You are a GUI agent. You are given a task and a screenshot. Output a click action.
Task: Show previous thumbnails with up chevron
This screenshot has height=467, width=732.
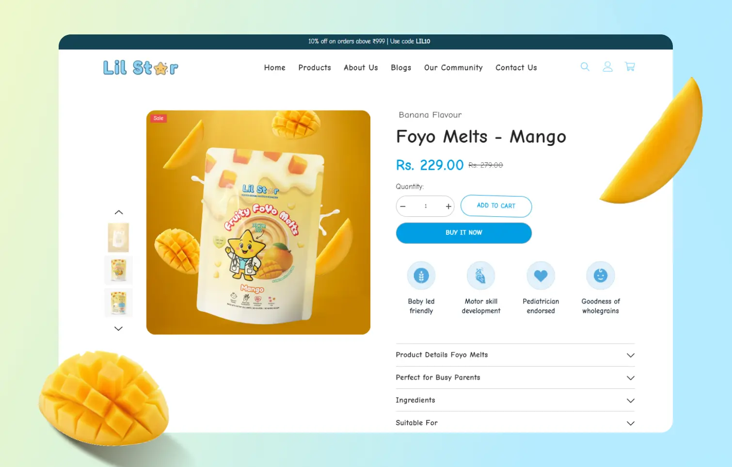pos(119,212)
